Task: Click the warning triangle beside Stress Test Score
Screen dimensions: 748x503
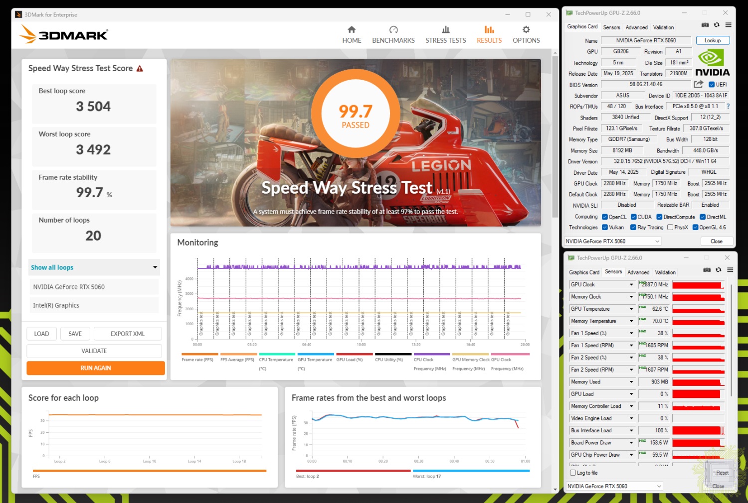Action: pyautogui.click(x=140, y=69)
